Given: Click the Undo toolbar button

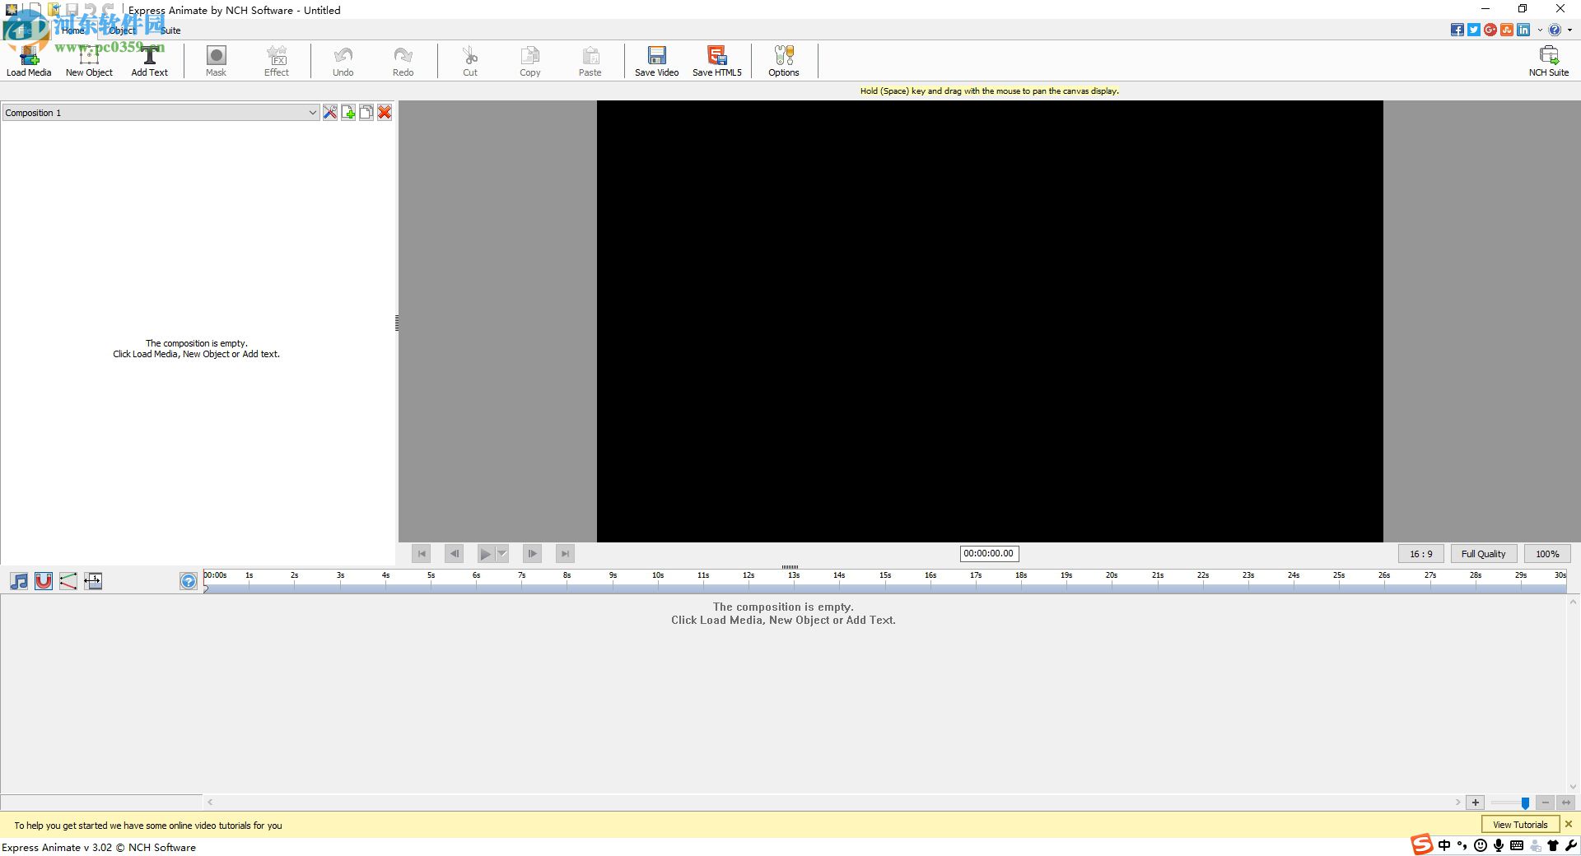Looking at the screenshot, I should [343, 61].
